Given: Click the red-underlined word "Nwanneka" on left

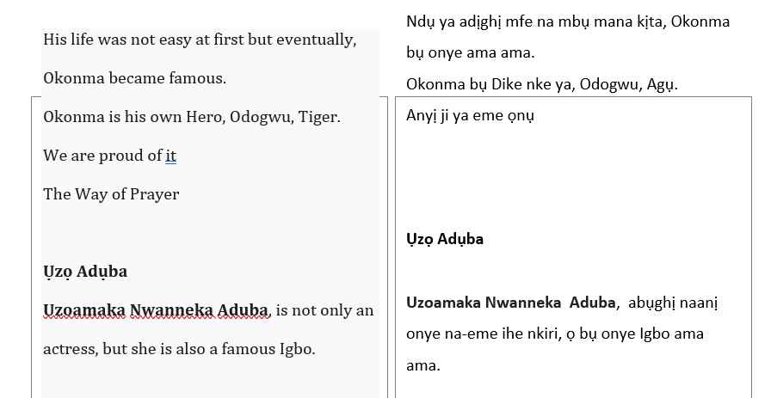Looking at the screenshot, I should click(x=172, y=310).
